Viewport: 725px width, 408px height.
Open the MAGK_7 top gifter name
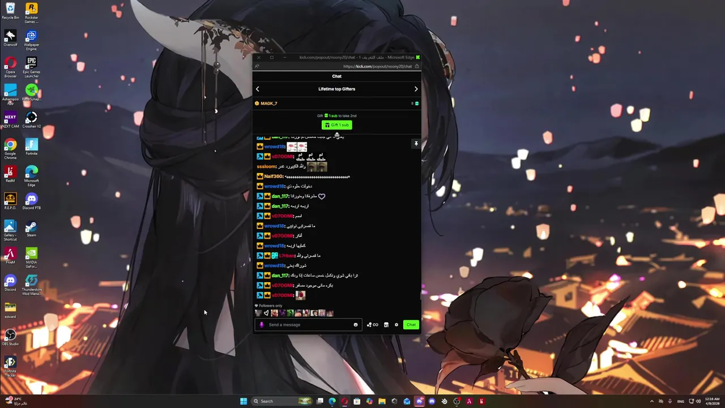[269, 104]
